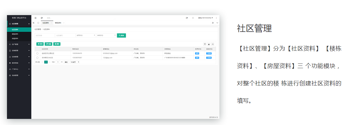Expand the 设备管理 menu arrow
The width and height of the screenshot is (347, 125).
tap(29, 50)
